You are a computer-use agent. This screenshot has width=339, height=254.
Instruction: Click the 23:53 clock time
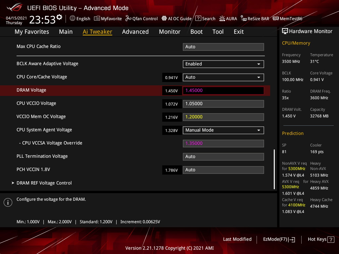(43, 20)
